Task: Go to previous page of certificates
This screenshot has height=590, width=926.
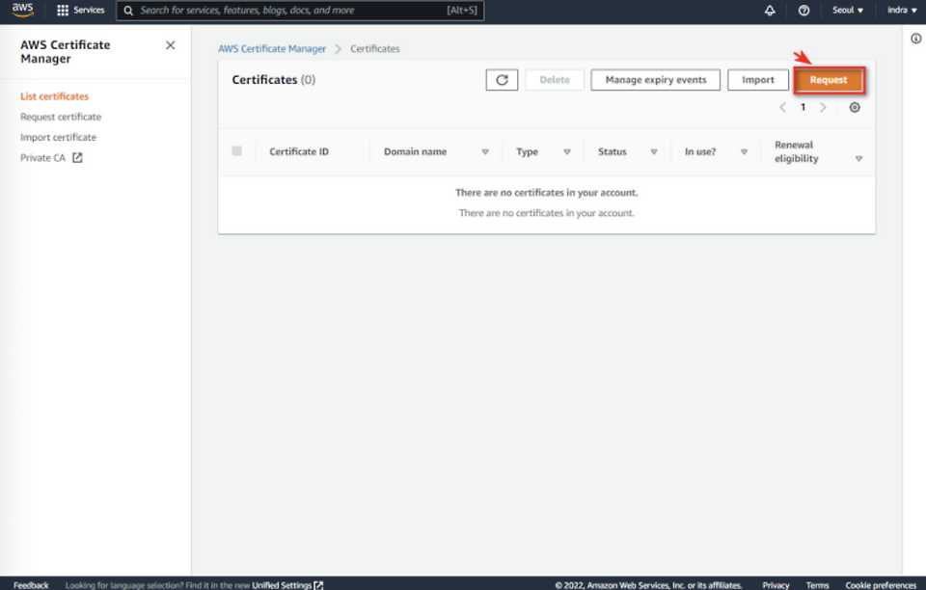Action: pos(782,107)
